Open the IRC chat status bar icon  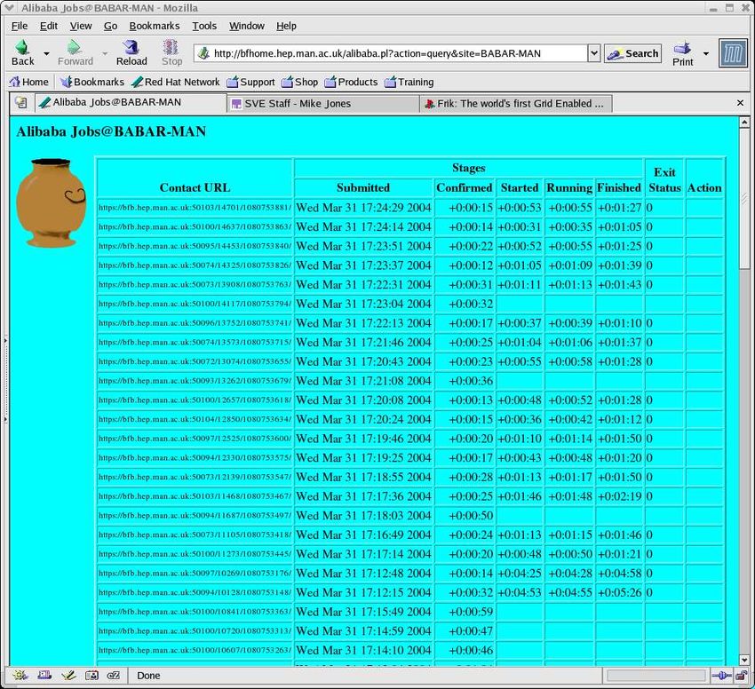coord(113,676)
